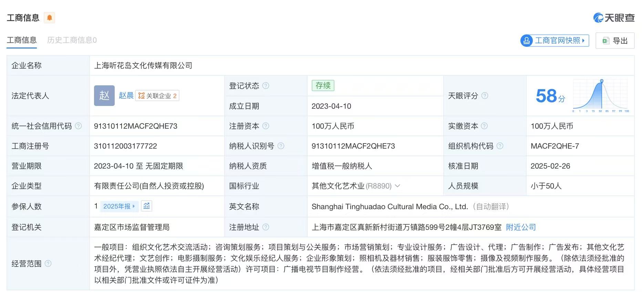Click the 导出 export button
This screenshot has width=642, height=300.
pyautogui.click(x=615, y=41)
